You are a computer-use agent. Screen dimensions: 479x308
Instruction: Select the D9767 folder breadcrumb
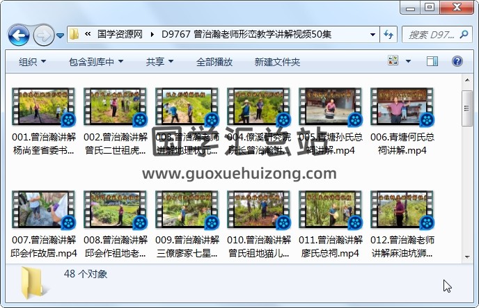[x=246, y=34]
